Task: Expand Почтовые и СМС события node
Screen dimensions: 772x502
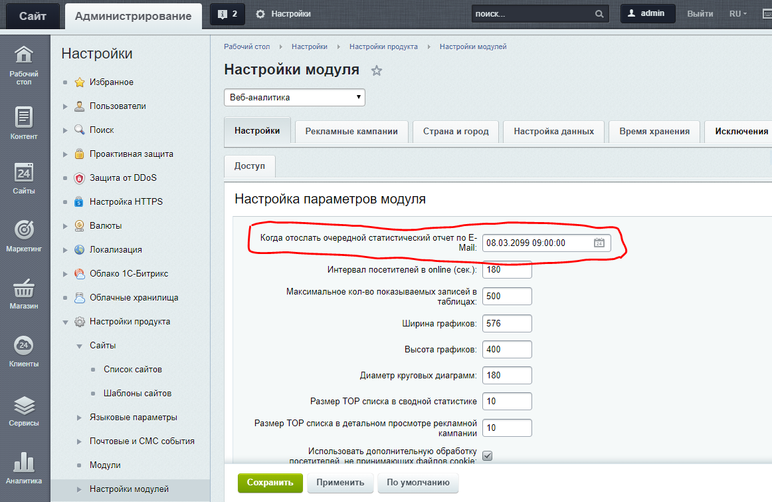Action: (x=79, y=441)
